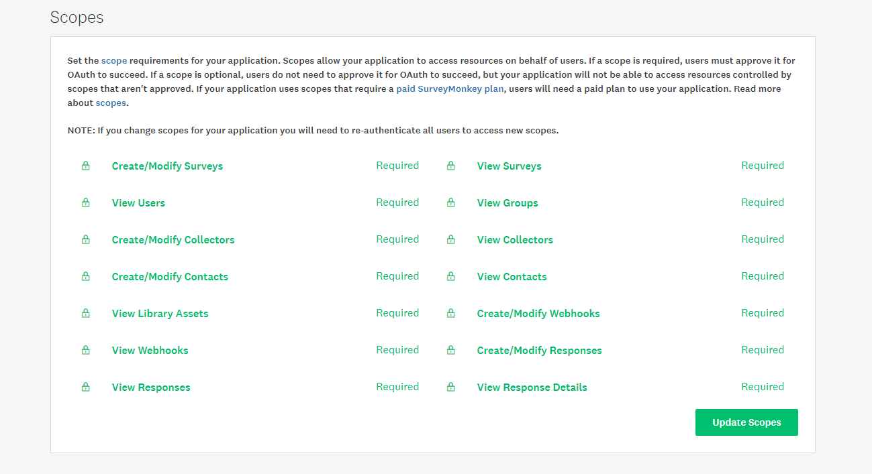Click the Create/Modify Responses scope label
The width and height of the screenshot is (872, 474).
pos(539,349)
